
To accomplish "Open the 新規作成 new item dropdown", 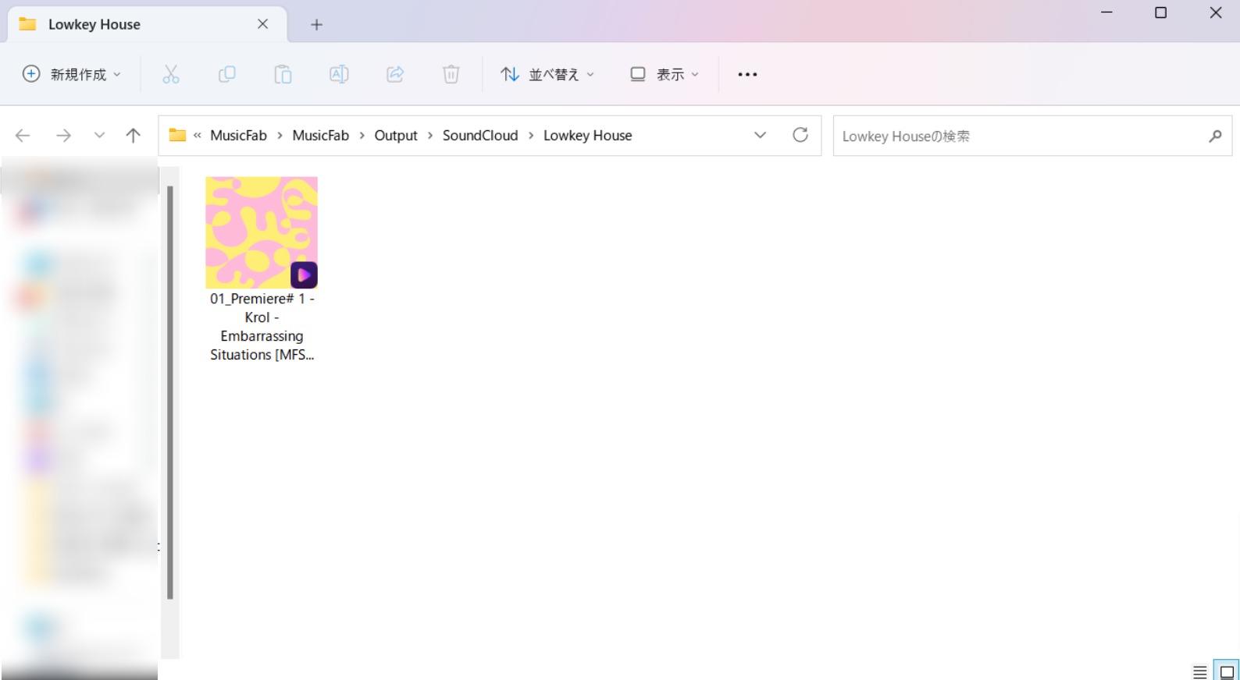I will pyautogui.click(x=72, y=74).
